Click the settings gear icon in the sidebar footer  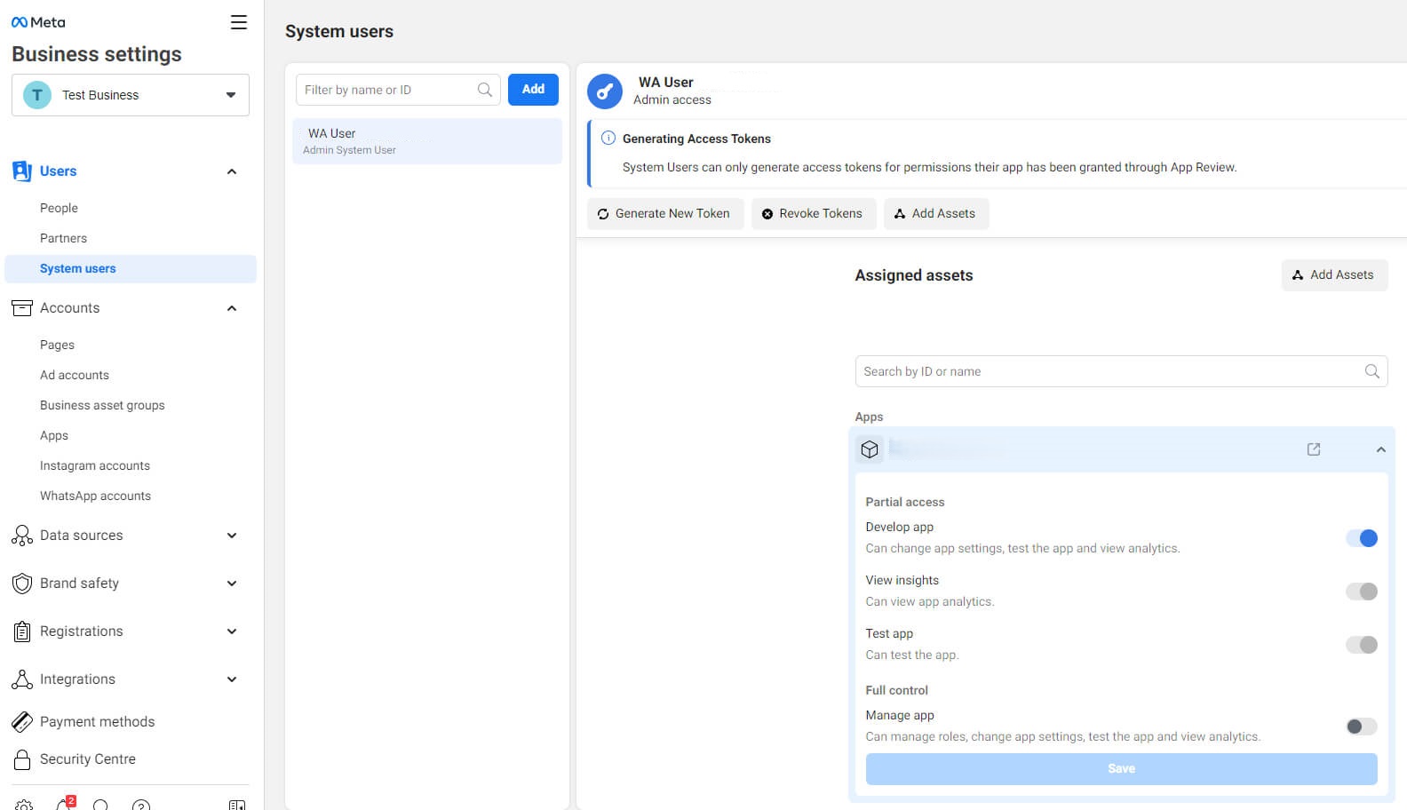coord(24,805)
